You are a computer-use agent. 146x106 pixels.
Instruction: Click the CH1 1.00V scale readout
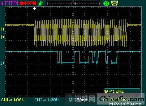tap(13, 100)
